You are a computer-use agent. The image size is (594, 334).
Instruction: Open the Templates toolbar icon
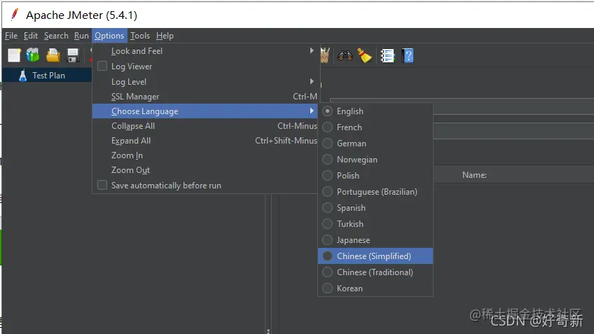[33, 55]
